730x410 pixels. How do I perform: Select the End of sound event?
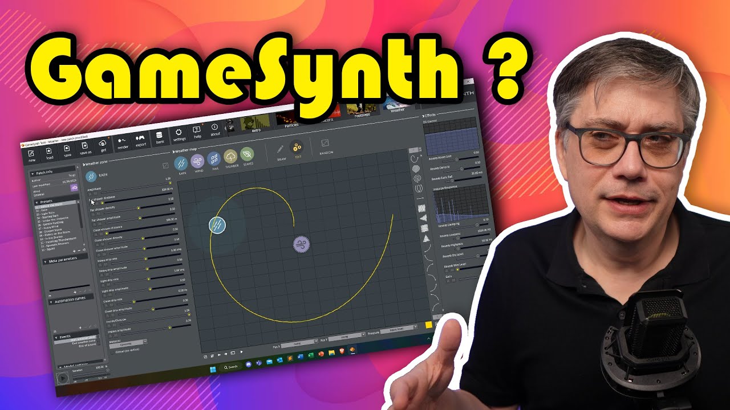pyautogui.click(x=87, y=345)
